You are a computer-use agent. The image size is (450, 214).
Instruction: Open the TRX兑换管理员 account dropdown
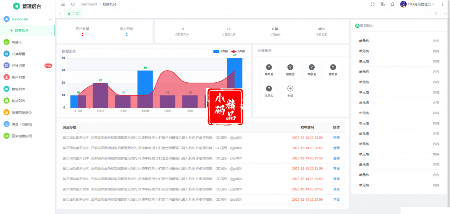tap(417, 4)
